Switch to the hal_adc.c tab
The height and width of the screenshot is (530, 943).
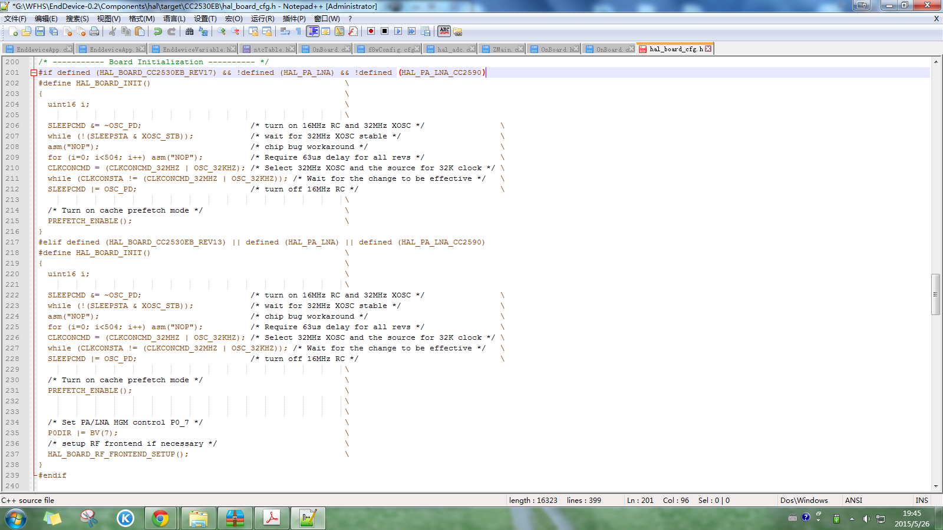pyautogui.click(x=450, y=49)
